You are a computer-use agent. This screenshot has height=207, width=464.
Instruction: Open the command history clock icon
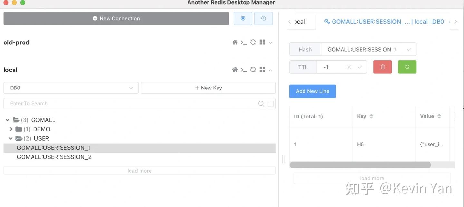264,18
